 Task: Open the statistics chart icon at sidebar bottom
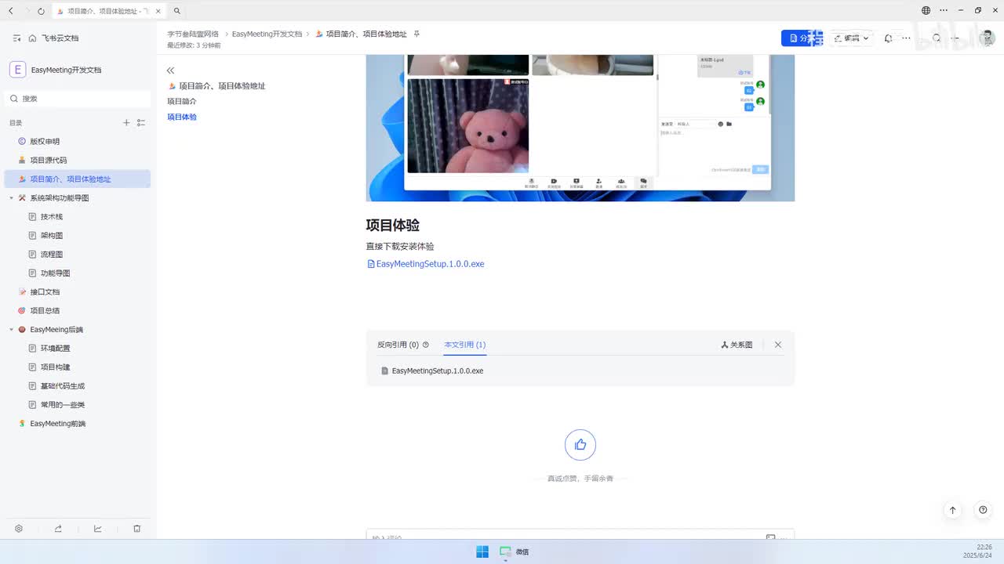(98, 529)
